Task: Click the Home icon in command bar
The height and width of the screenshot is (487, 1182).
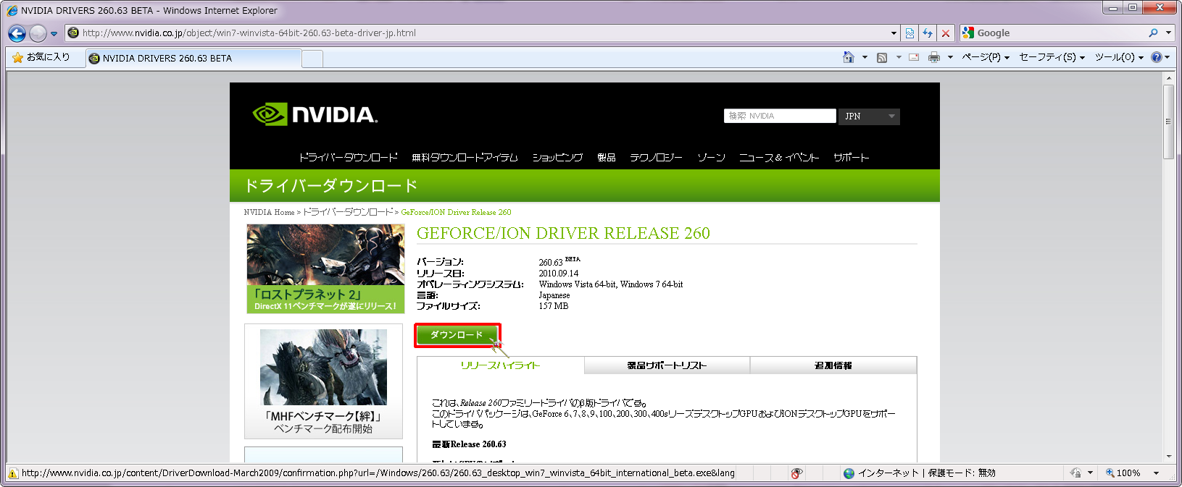Action: coord(849,57)
